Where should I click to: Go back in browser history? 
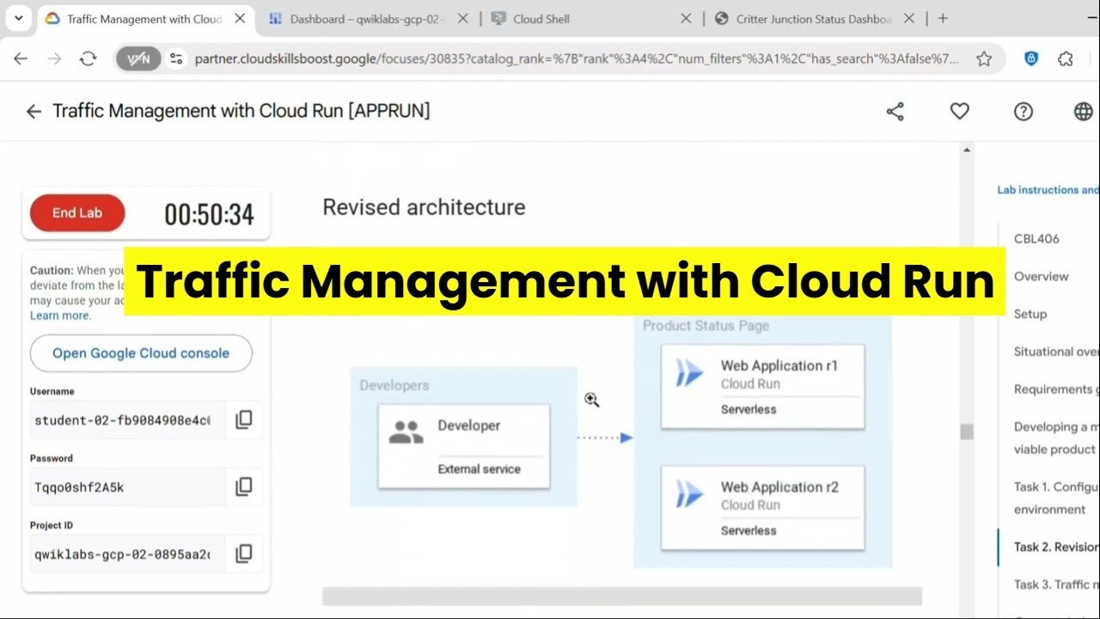click(21, 58)
